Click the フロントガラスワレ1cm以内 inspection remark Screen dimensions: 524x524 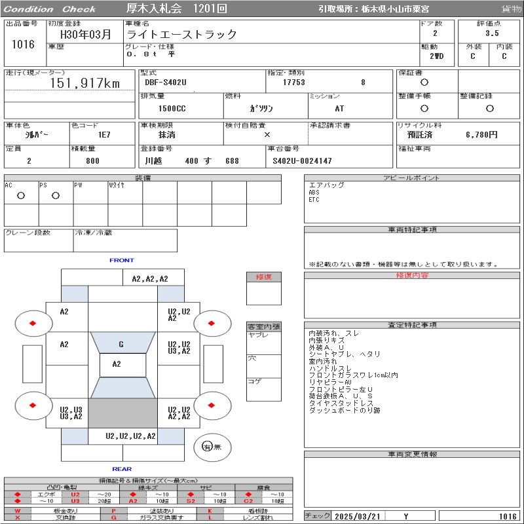pyautogui.click(x=353, y=375)
